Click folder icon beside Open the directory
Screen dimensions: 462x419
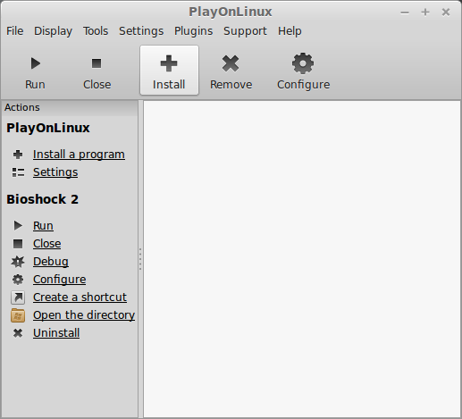(x=18, y=315)
